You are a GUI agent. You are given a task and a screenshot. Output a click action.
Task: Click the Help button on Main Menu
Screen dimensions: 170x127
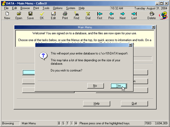pyautogui.click(x=97, y=104)
